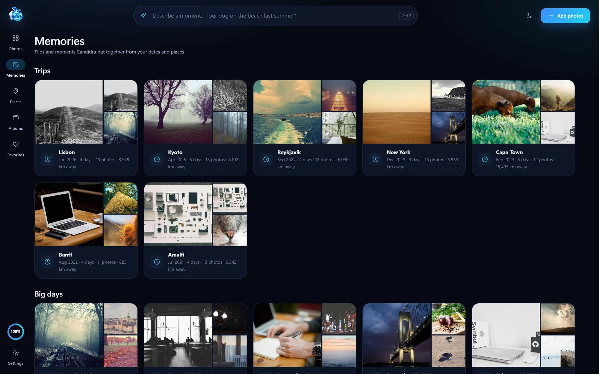
Task: Open Big days silhouetted cafe window photo
Action: pyautogui.click(x=178, y=335)
